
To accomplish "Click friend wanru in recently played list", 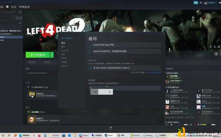I will click(x=204, y=101).
